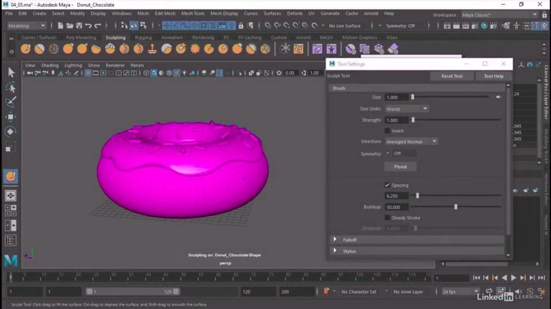Open the viewport Shading menu
The image size is (551, 309).
(x=50, y=65)
